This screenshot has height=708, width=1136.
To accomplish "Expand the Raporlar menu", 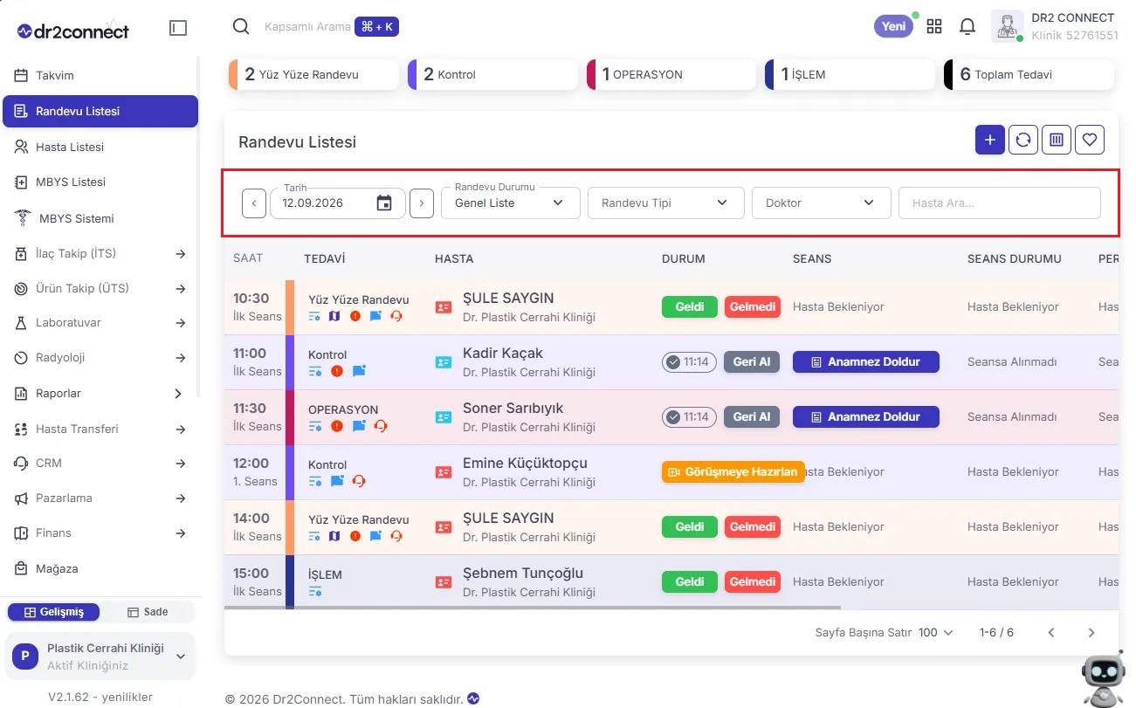I will tap(100, 393).
